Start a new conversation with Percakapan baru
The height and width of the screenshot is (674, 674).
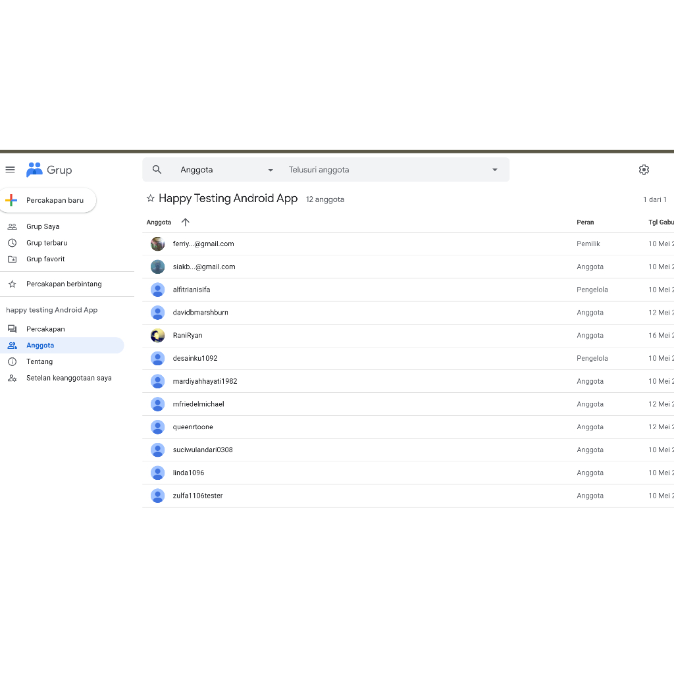[x=49, y=201]
